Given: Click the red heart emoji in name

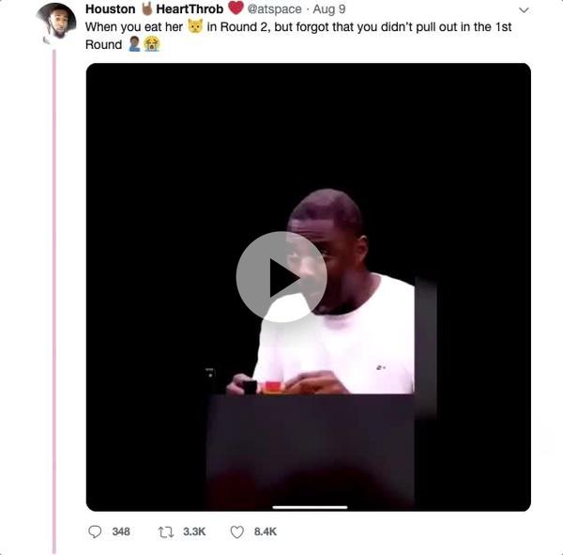Looking at the screenshot, I should point(236,8).
